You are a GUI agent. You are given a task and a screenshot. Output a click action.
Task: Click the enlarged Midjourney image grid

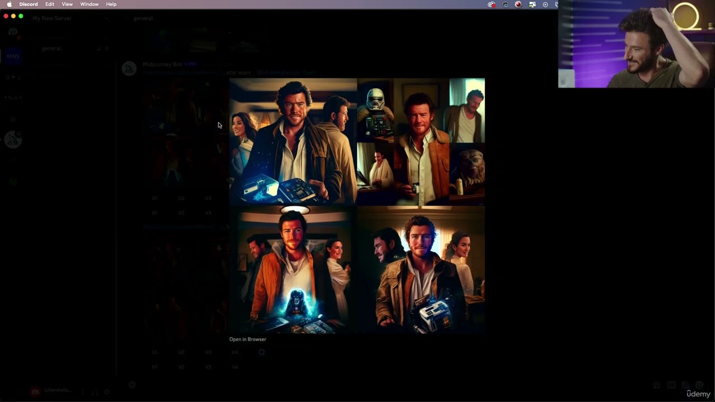point(357,205)
